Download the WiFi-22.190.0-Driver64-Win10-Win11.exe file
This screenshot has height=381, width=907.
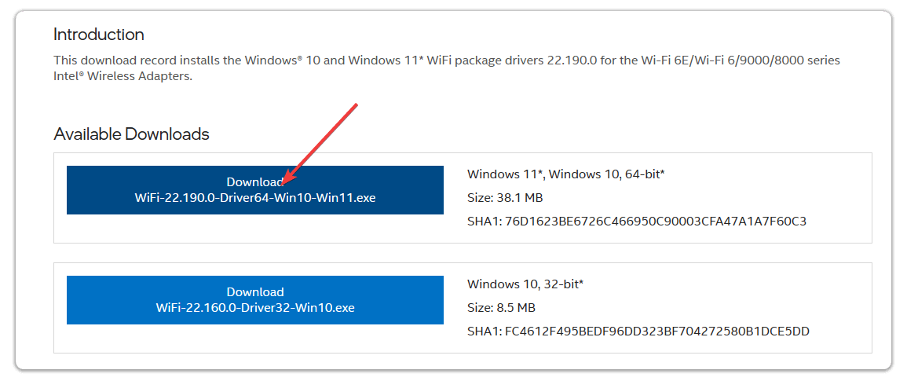coord(254,190)
